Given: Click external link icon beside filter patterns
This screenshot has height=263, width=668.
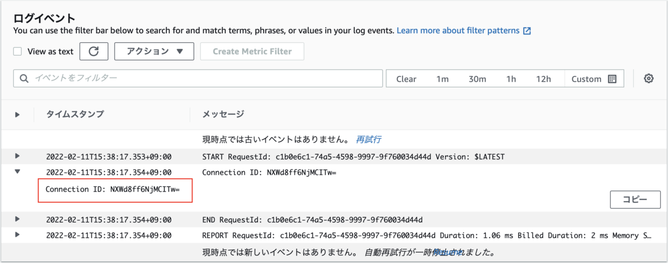Looking at the screenshot, I should [x=527, y=31].
